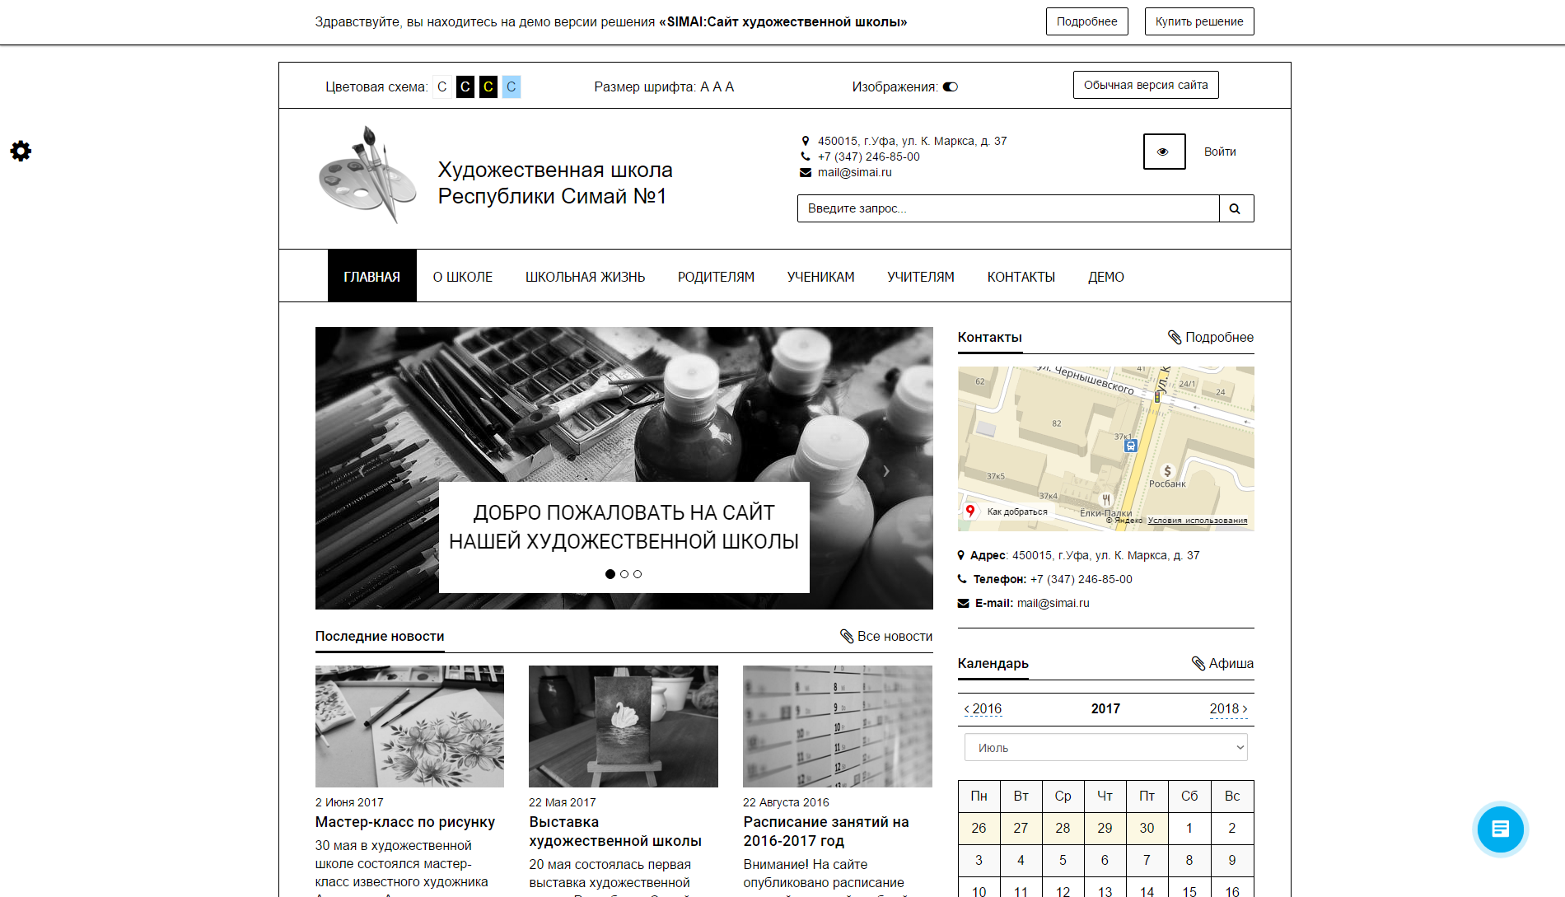Click the search input field

point(1007,208)
